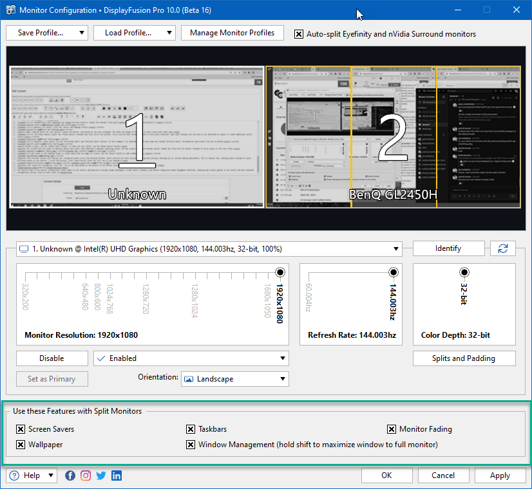Click the 640x480 resolution label

point(85,297)
